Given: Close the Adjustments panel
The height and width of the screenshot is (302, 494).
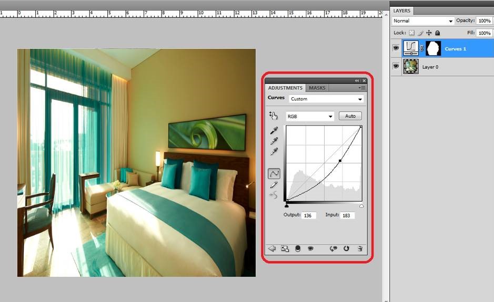Looking at the screenshot, I should coord(364,81).
